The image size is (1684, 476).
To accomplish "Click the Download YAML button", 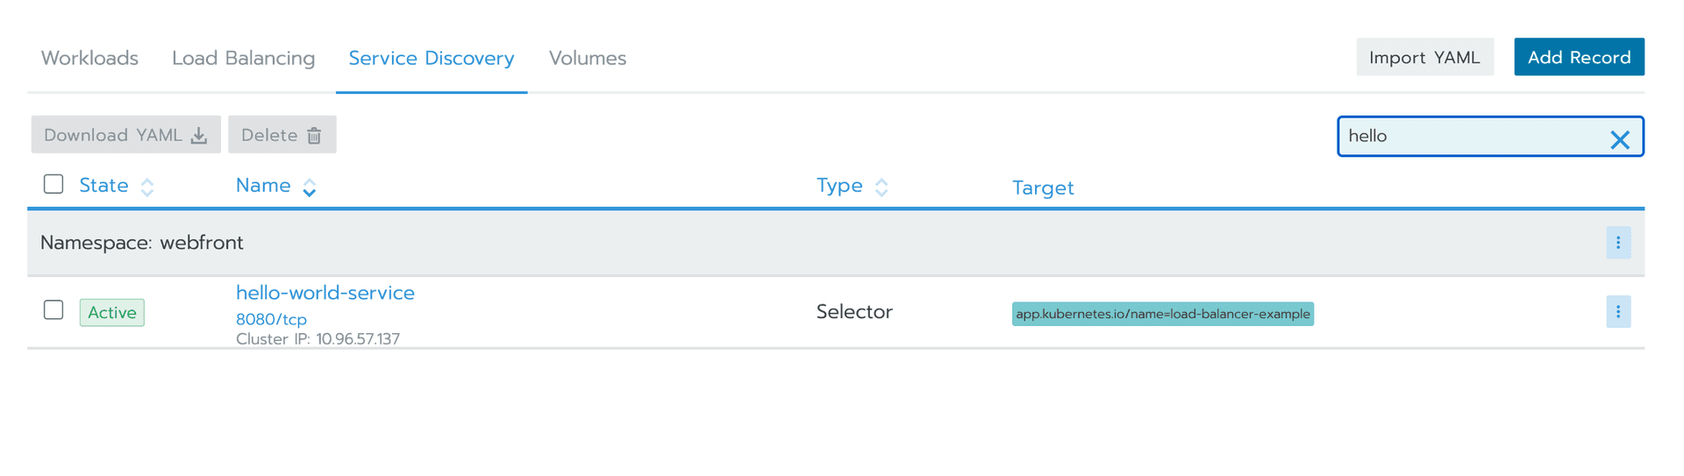I will coord(125,135).
